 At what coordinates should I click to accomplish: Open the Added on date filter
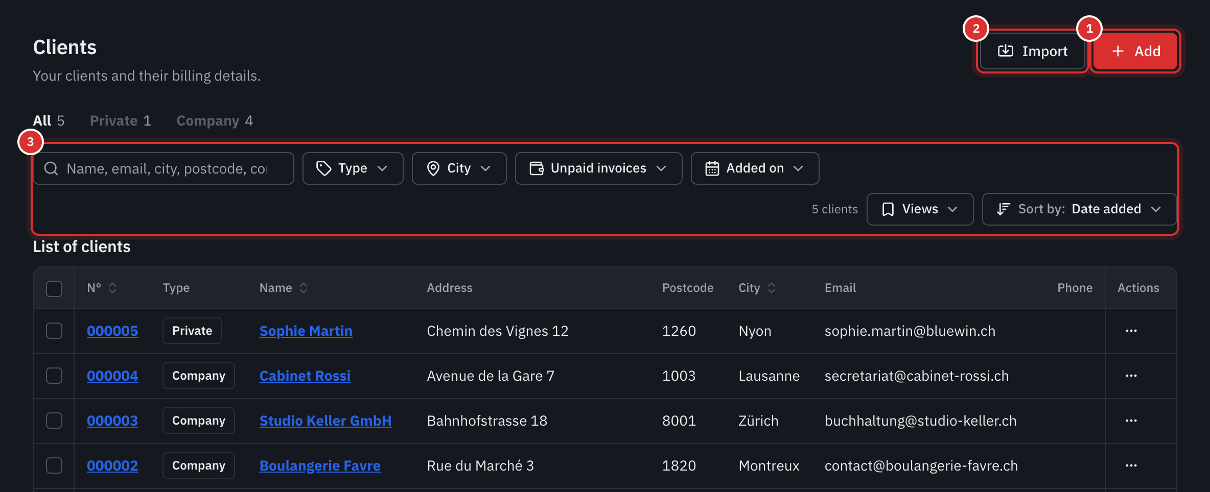pyautogui.click(x=755, y=168)
